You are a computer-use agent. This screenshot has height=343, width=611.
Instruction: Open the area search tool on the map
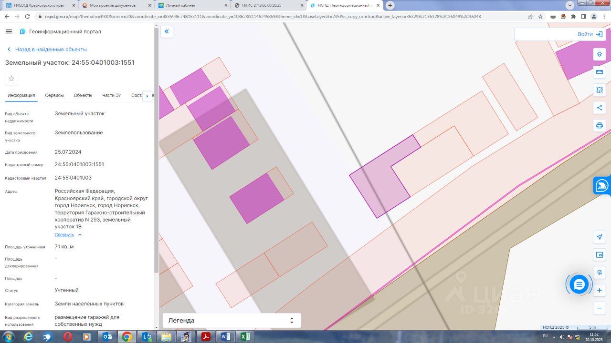[600, 90]
